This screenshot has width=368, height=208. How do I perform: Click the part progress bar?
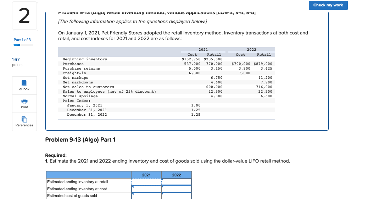[23, 45]
